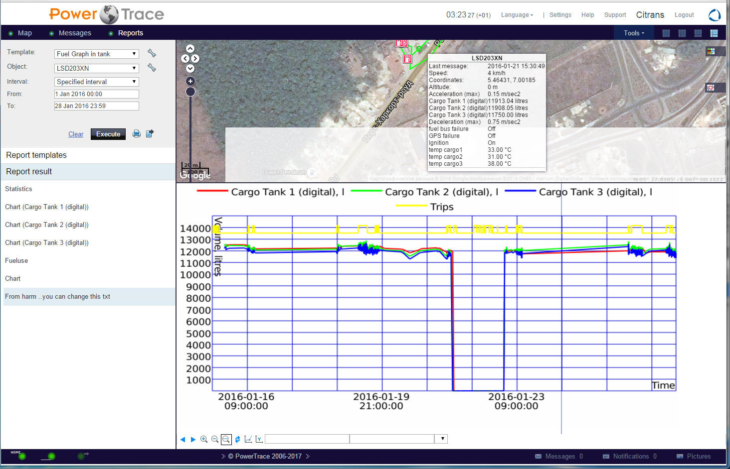The width and height of the screenshot is (730, 469).
Task: Click the Clear link
Action: [76, 134]
